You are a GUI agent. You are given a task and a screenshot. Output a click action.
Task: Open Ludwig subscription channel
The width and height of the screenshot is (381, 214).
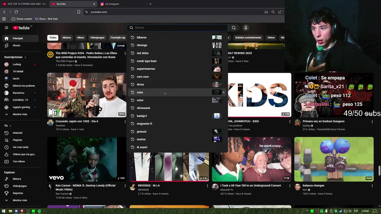pyautogui.click(x=20, y=64)
